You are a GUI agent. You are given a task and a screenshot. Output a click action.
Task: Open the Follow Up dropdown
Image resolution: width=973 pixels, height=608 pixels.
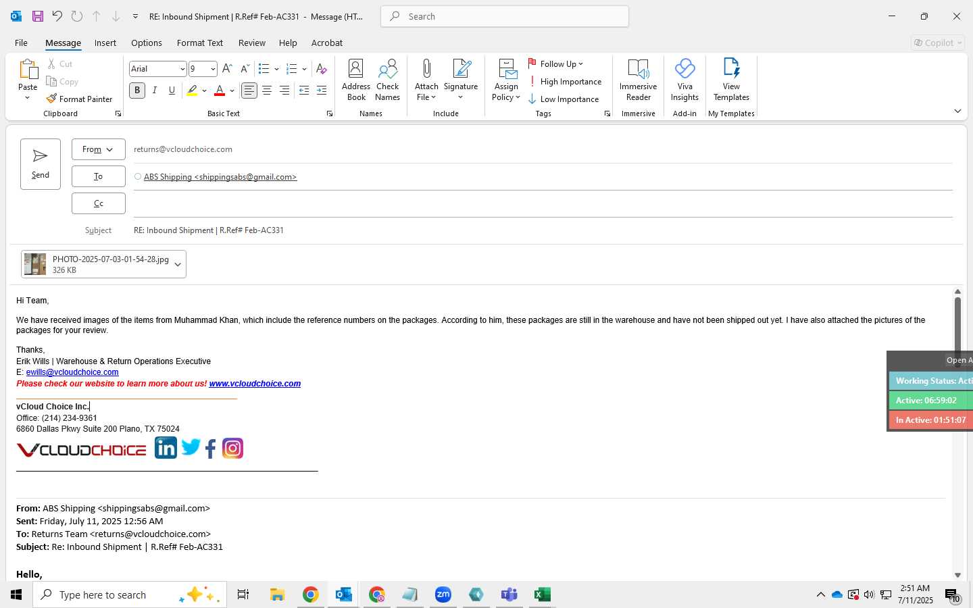pos(555,64)
